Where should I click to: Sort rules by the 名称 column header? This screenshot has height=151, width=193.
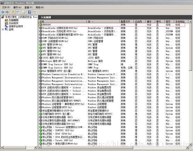[62, 22]
